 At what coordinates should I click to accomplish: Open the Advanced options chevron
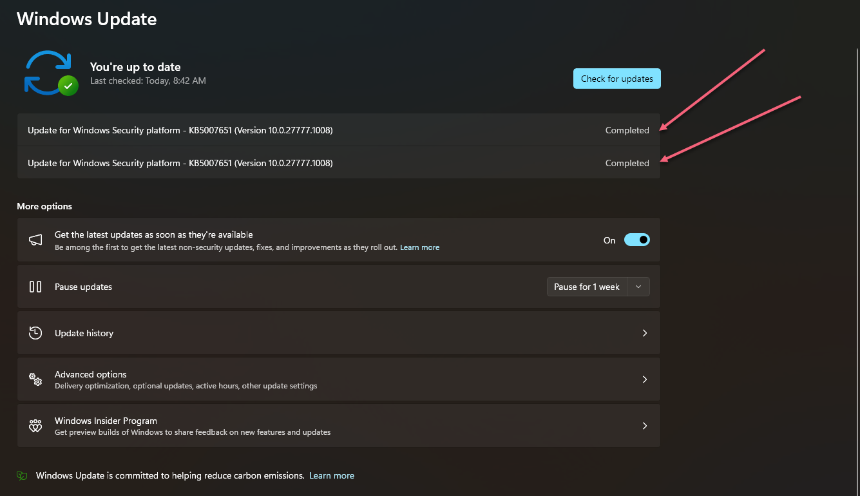645,379
